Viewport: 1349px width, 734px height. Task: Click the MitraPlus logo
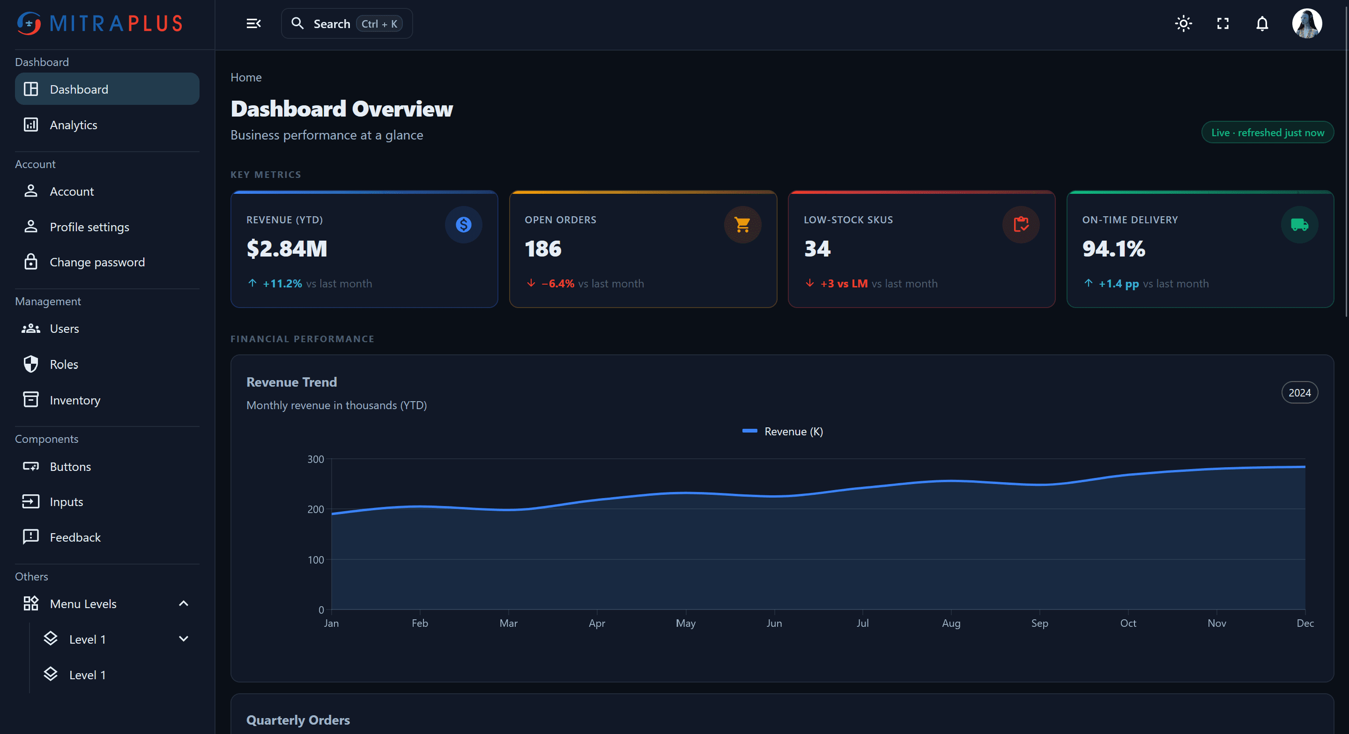pyautogui.click(x=99, y=23)
